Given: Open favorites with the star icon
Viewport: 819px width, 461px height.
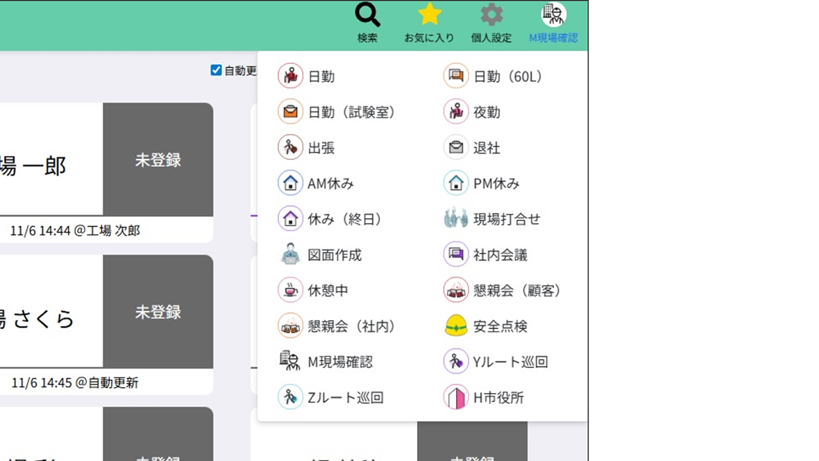Looking at the screenshot, I should [429, 15].
